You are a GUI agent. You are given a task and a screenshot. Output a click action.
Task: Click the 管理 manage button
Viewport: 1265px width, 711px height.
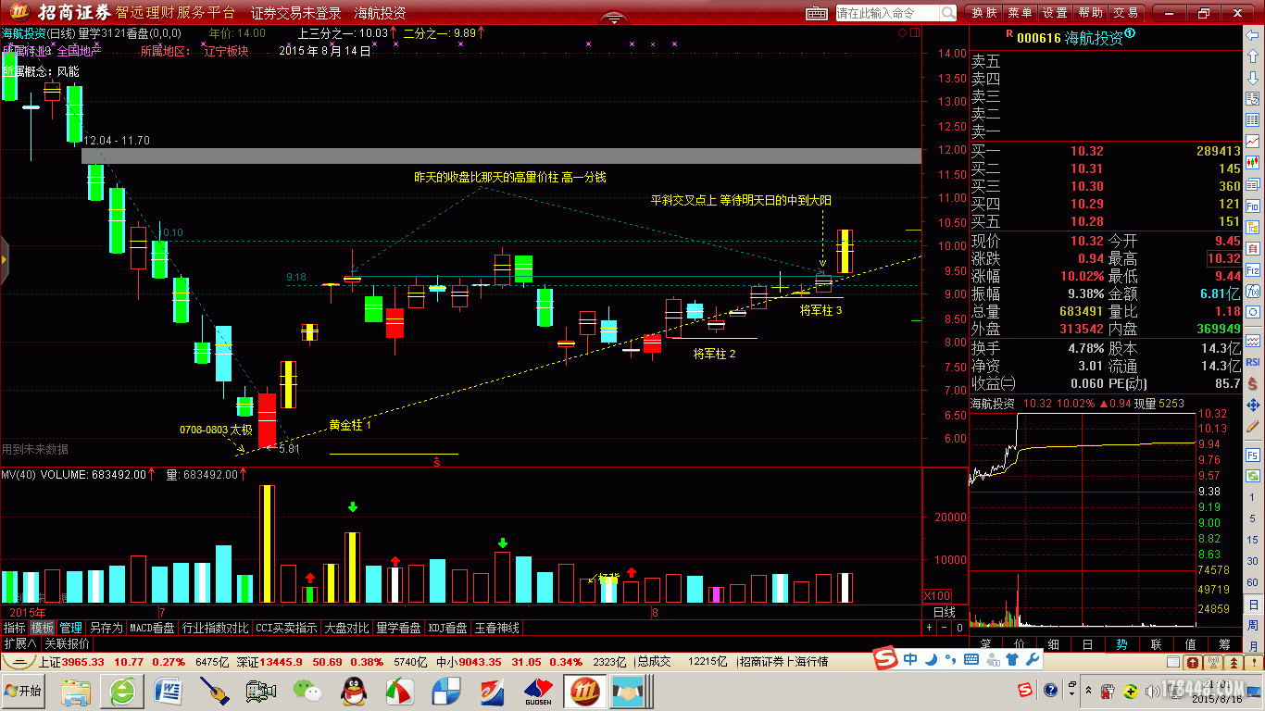(x=70, y=628)
